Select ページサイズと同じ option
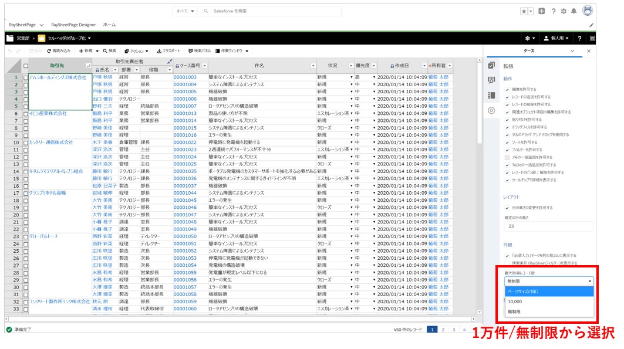This screenshot has height=349, width=624. tap(549, 292)
